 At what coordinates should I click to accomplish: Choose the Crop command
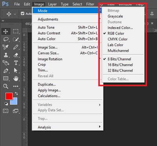[68, 65]
